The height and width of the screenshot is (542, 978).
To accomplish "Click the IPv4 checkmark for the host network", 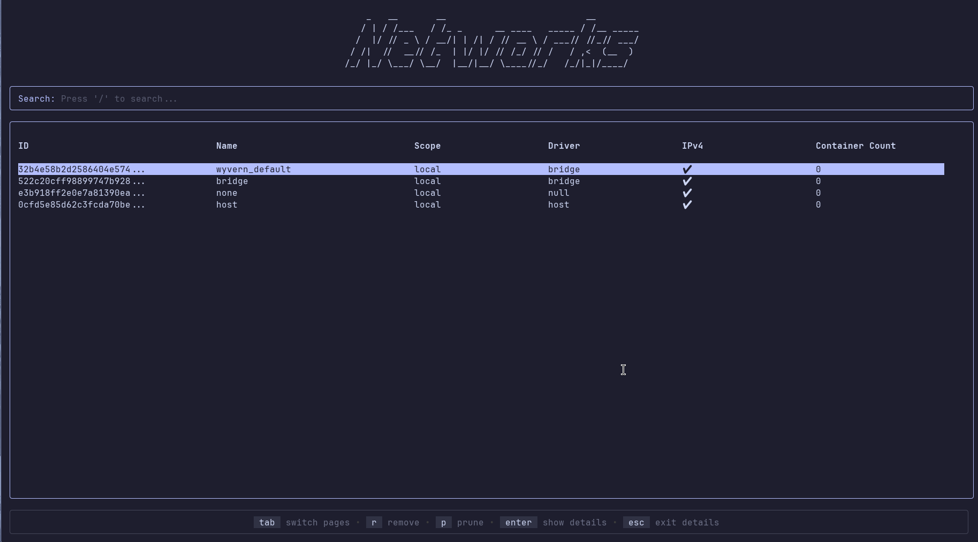I will coord(687,205).
